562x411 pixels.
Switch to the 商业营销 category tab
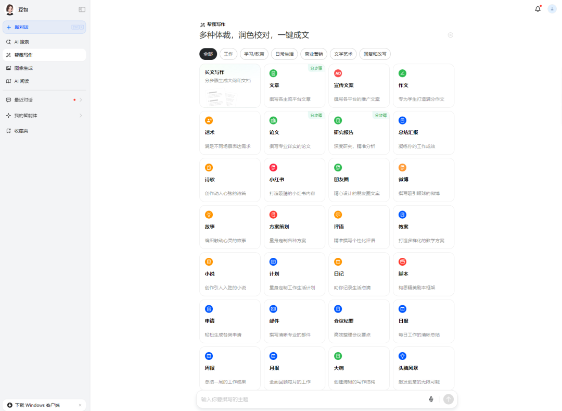pos(314,54)
